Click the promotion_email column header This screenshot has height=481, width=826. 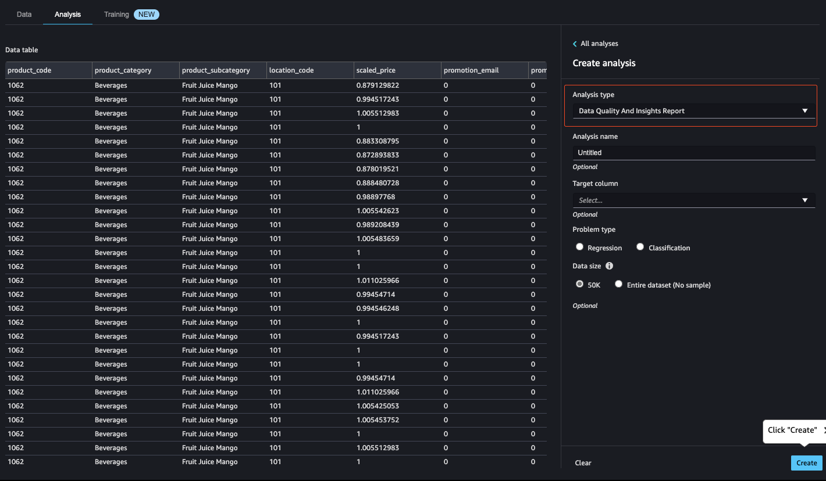485,70
